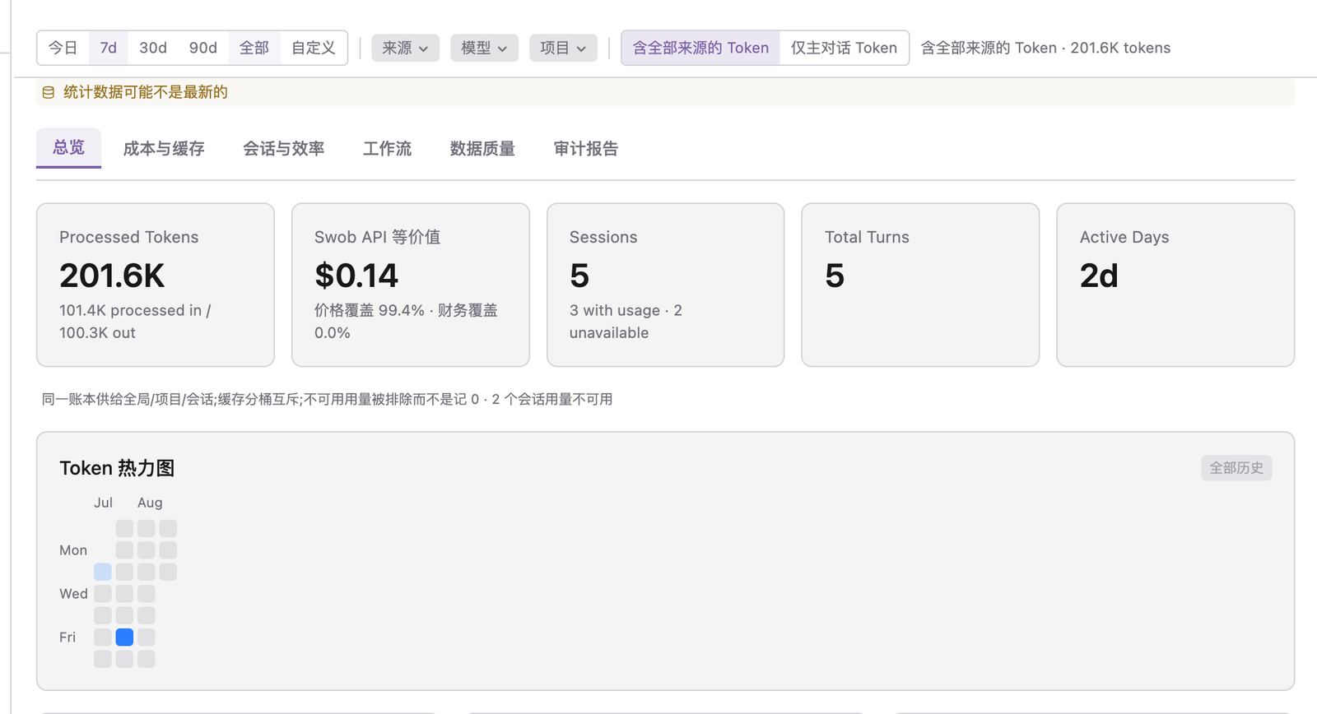
Task: Click the Aug month label in heatmap
Action: pos(150,503)
